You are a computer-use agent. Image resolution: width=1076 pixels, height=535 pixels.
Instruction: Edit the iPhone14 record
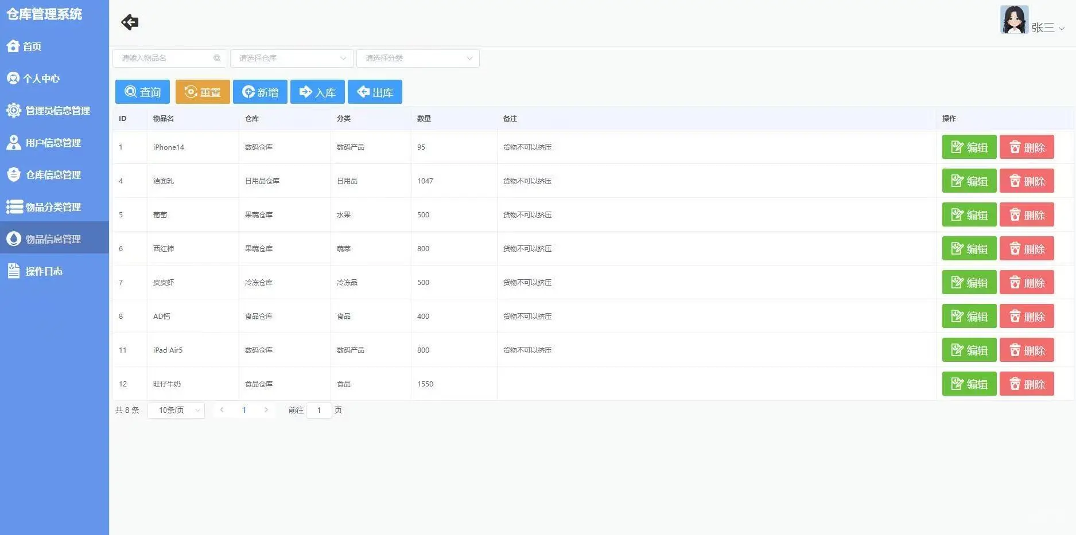pyautogui.click(x=969, y=147)
